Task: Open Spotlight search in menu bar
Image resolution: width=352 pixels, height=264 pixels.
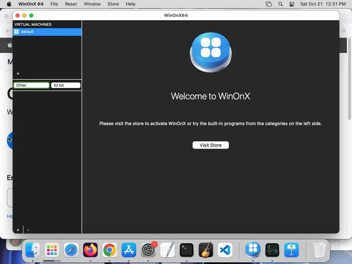Action: click(280, 4)
